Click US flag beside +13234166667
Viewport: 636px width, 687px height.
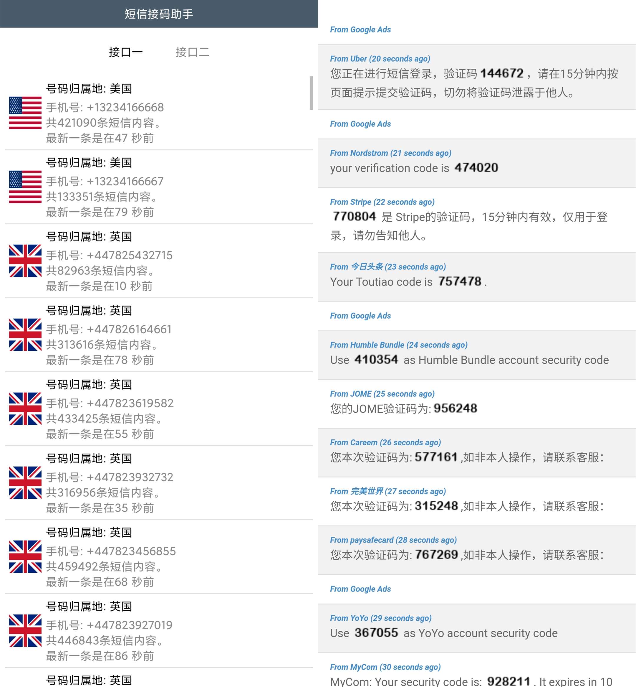(25, 187)
